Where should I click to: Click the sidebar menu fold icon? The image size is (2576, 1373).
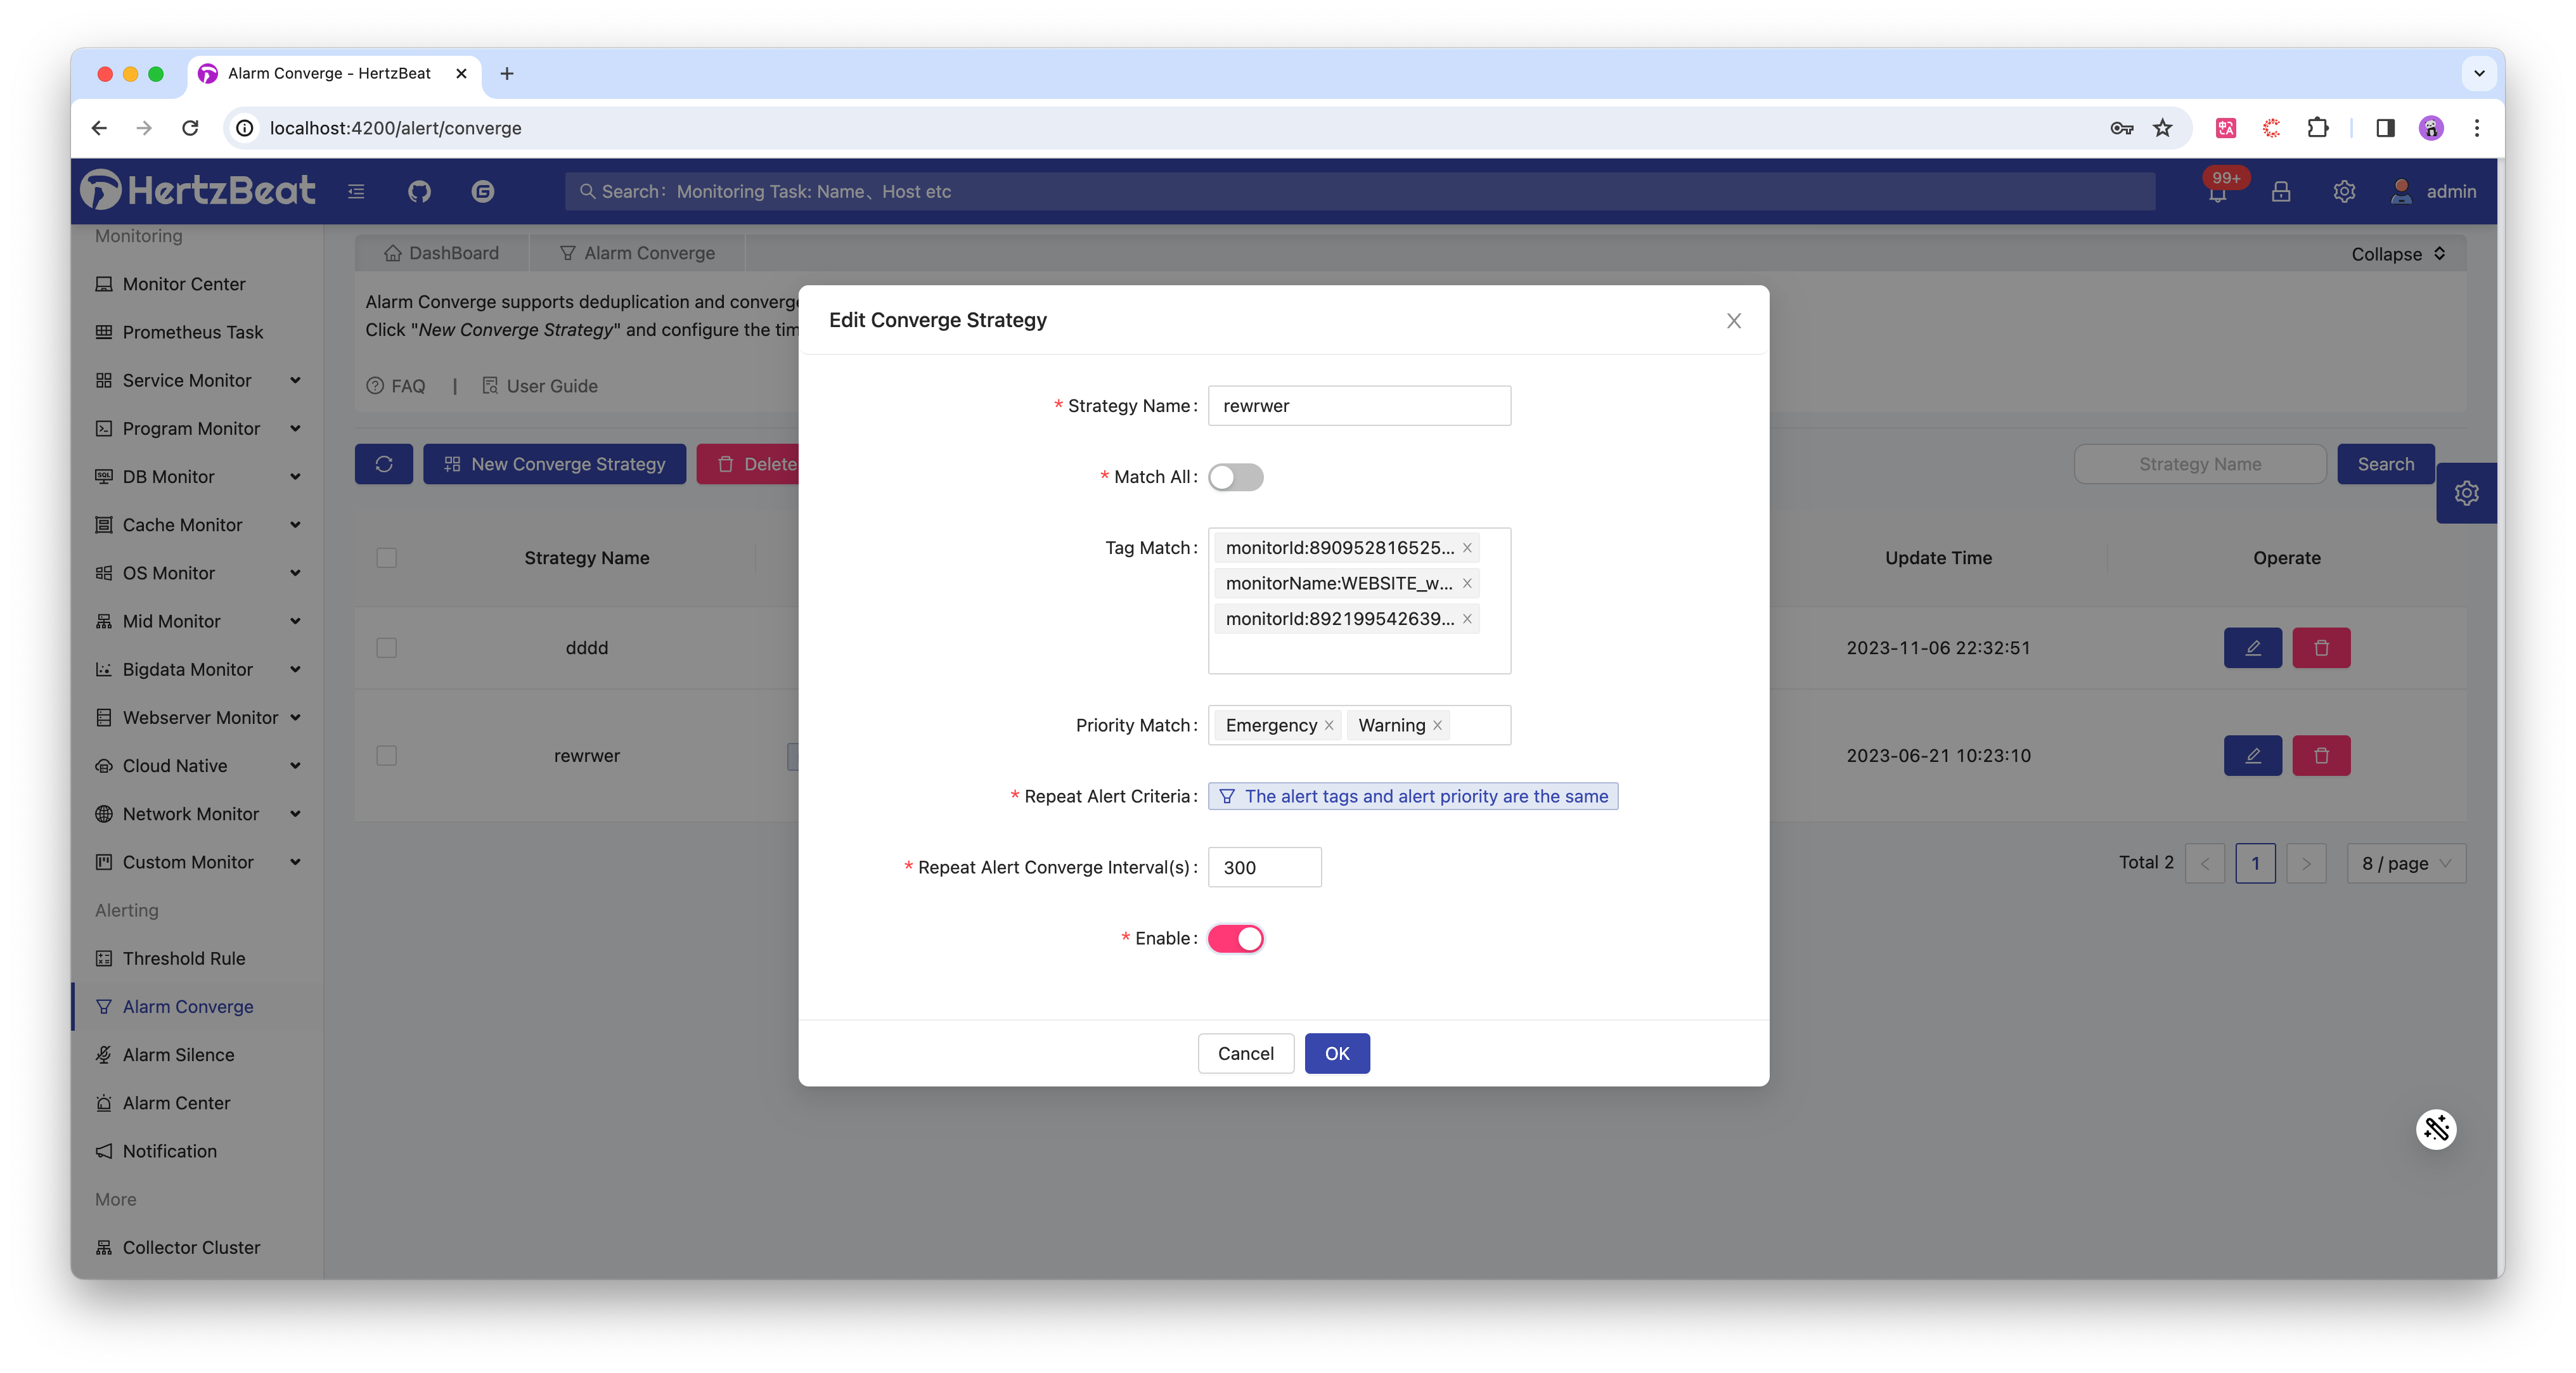356,191
